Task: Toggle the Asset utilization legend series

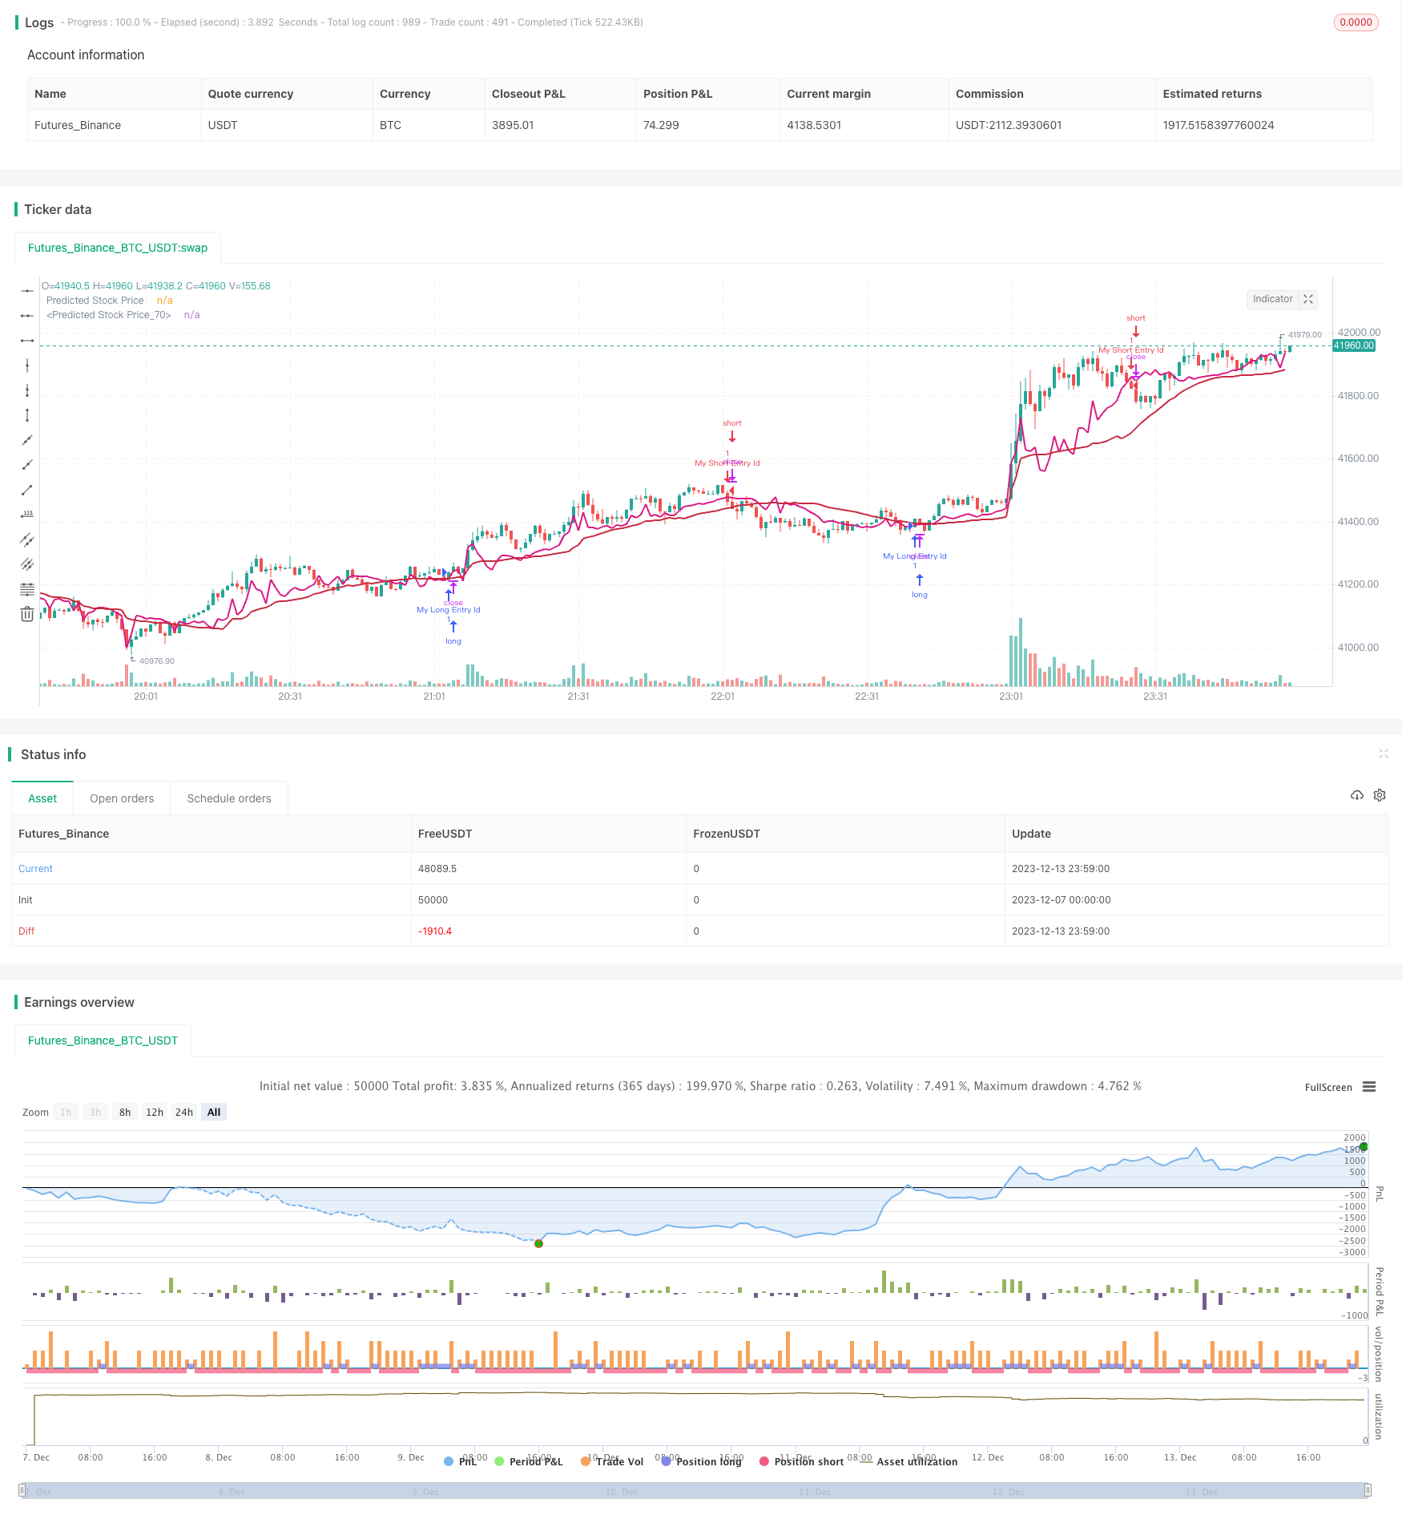Action: pos(908,1461)
